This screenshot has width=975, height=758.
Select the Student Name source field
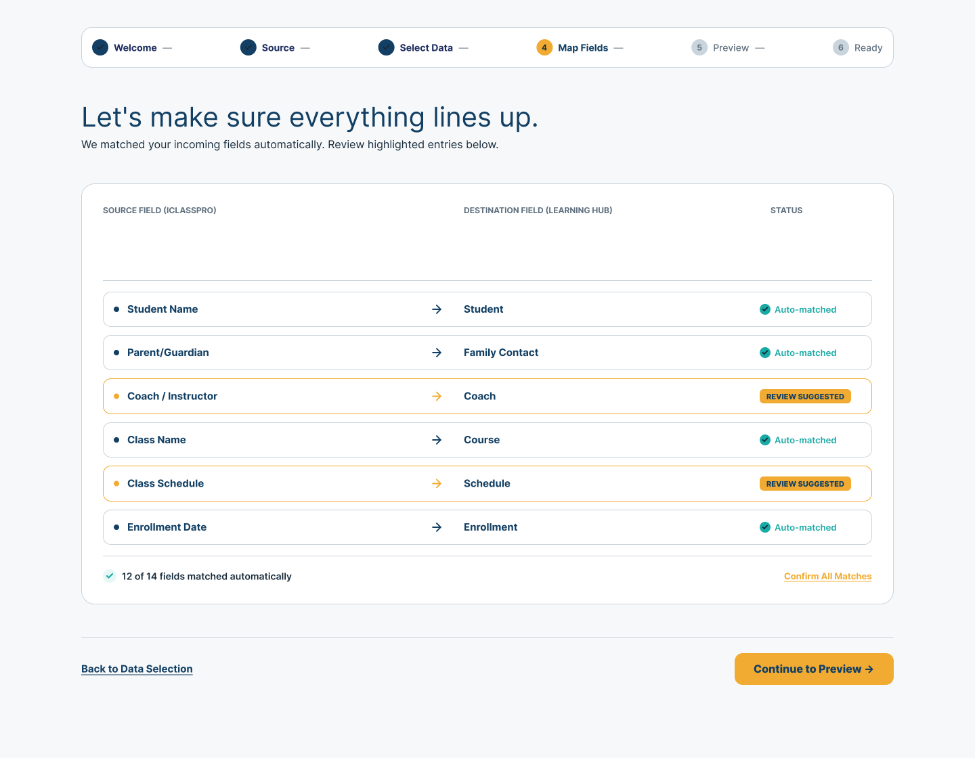click(162, 309)
